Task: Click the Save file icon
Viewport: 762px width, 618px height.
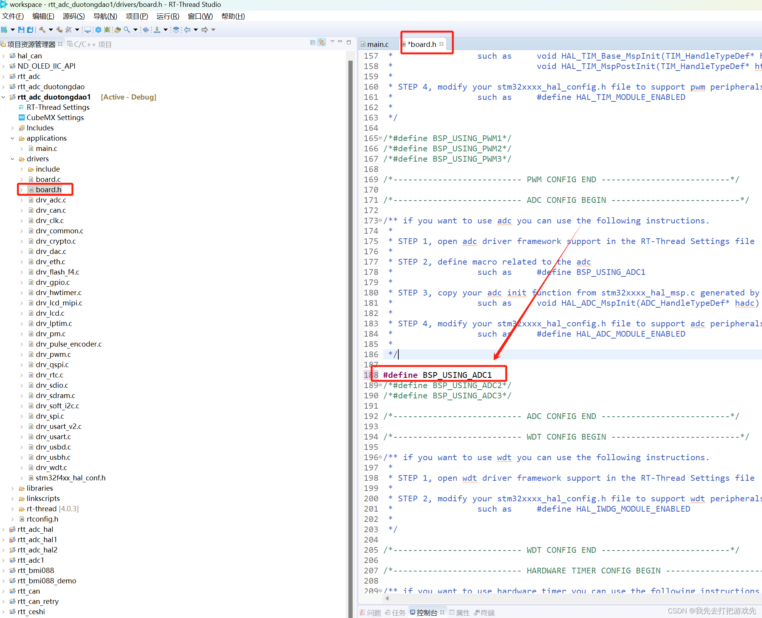Action: tap(21, 30)
